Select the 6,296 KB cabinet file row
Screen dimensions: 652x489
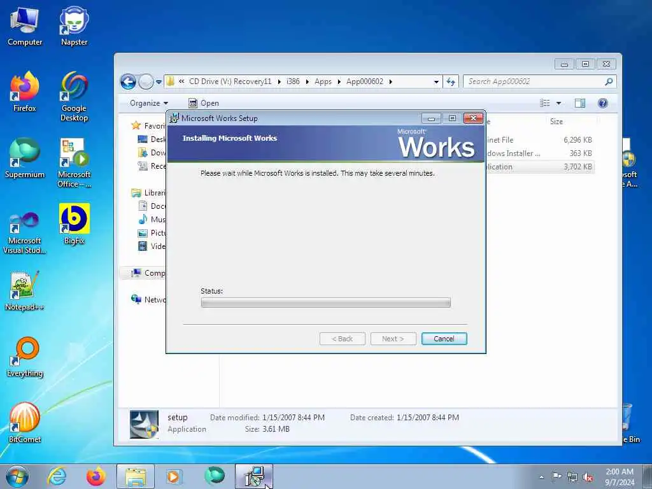coord(539,140)
